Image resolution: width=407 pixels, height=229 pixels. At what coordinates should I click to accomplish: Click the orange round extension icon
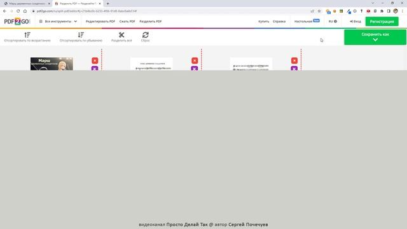coord(335,11)
